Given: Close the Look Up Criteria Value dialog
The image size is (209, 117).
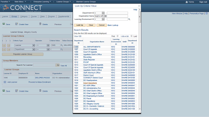Looking at the screenshot, I should point(139,6).
